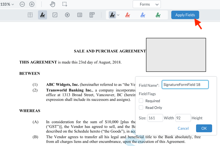Click the Cancel link in popup
Screen dimensions: 220x146
tap(183, 128)
